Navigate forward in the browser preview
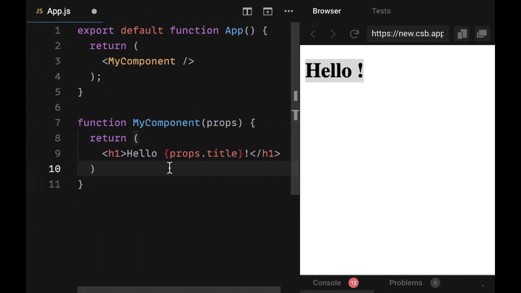The image size is (521, 293). tap(333, 34)
